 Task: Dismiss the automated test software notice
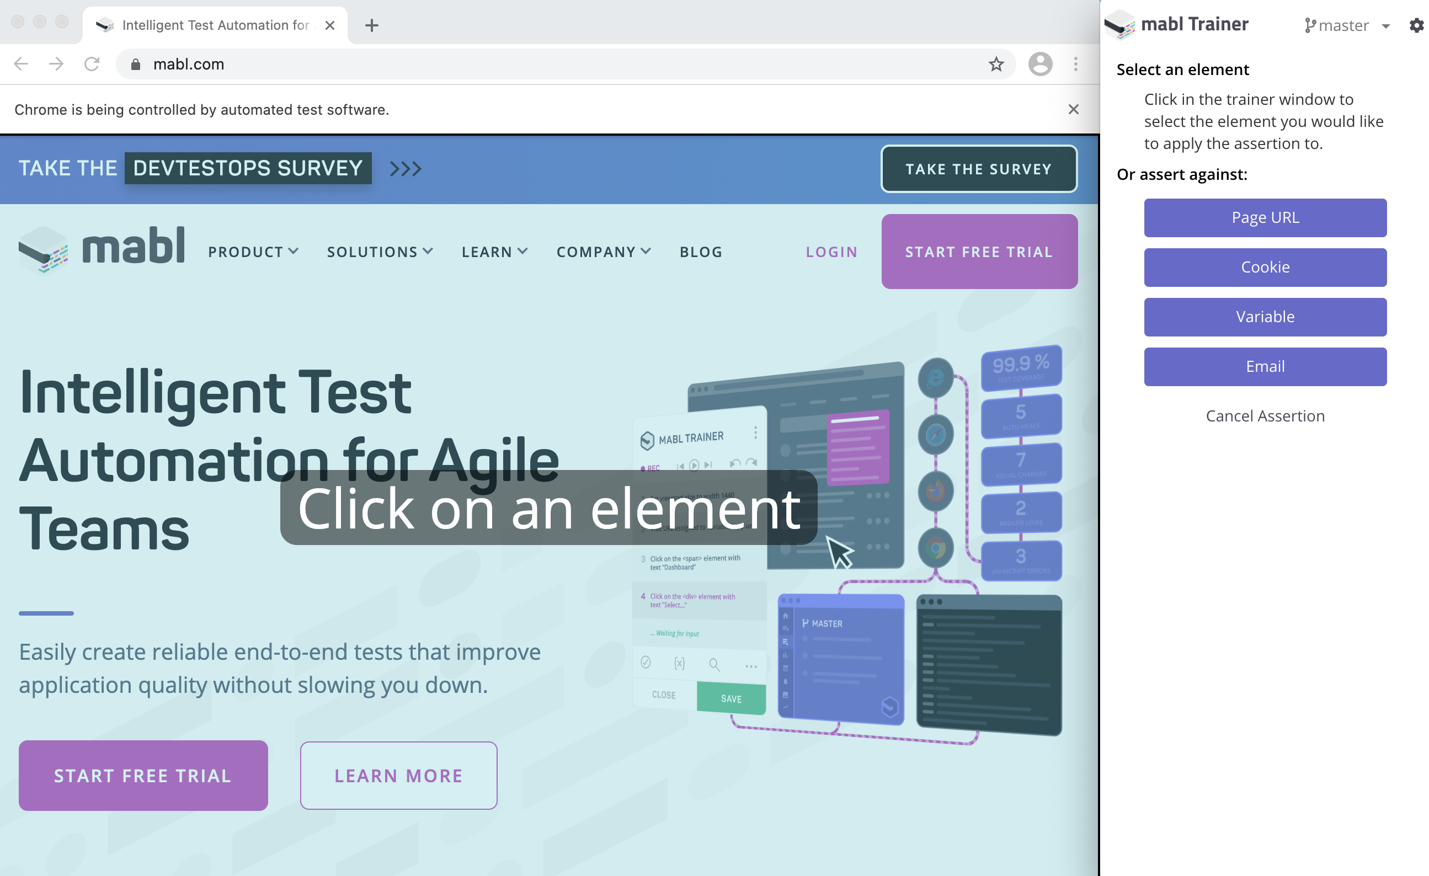pos(1073,110)
